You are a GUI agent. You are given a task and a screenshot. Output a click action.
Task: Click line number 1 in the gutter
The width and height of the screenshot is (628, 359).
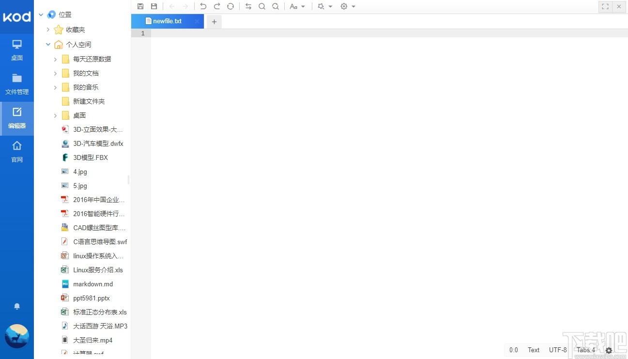[x=143, y=33]
